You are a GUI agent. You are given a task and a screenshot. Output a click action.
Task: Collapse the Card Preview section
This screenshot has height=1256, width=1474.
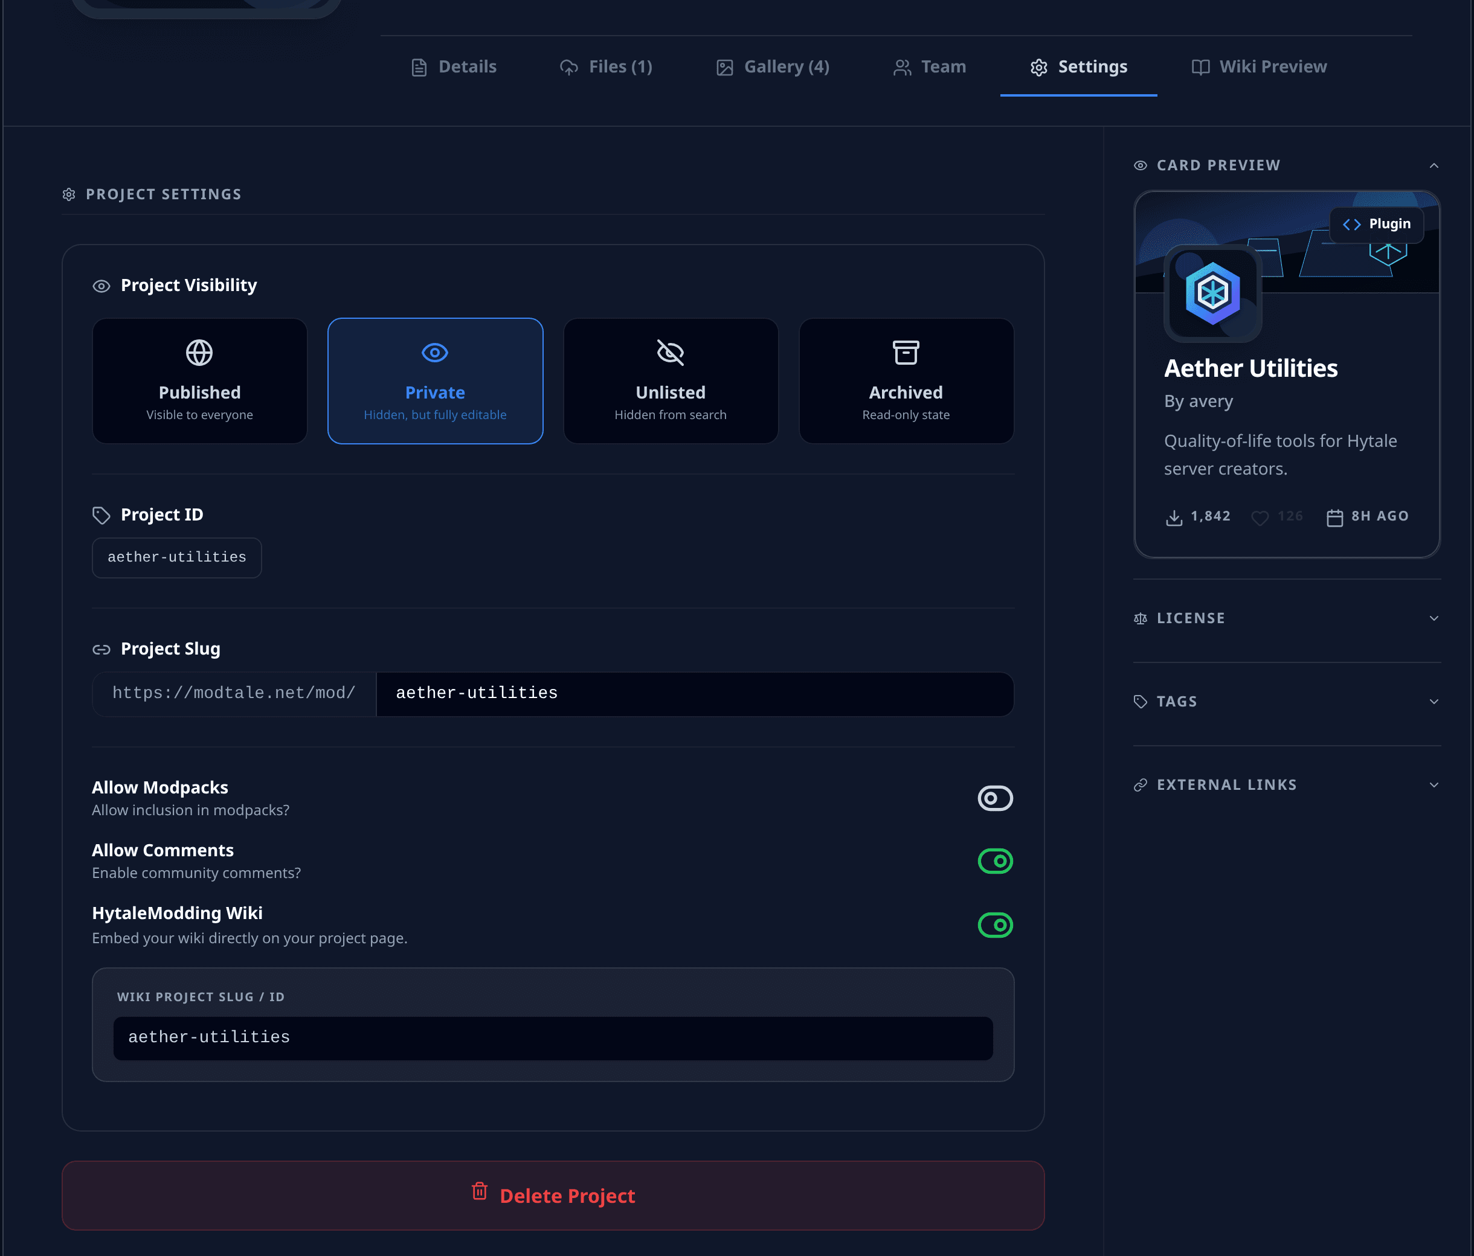click(1434, 165)
